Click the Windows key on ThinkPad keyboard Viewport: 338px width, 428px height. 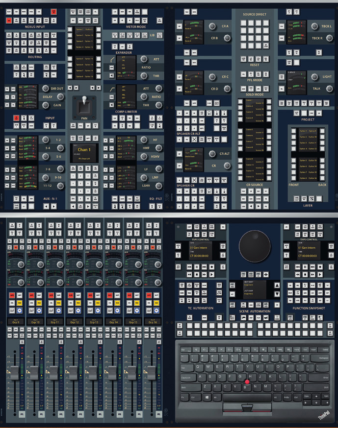(207, 397)
